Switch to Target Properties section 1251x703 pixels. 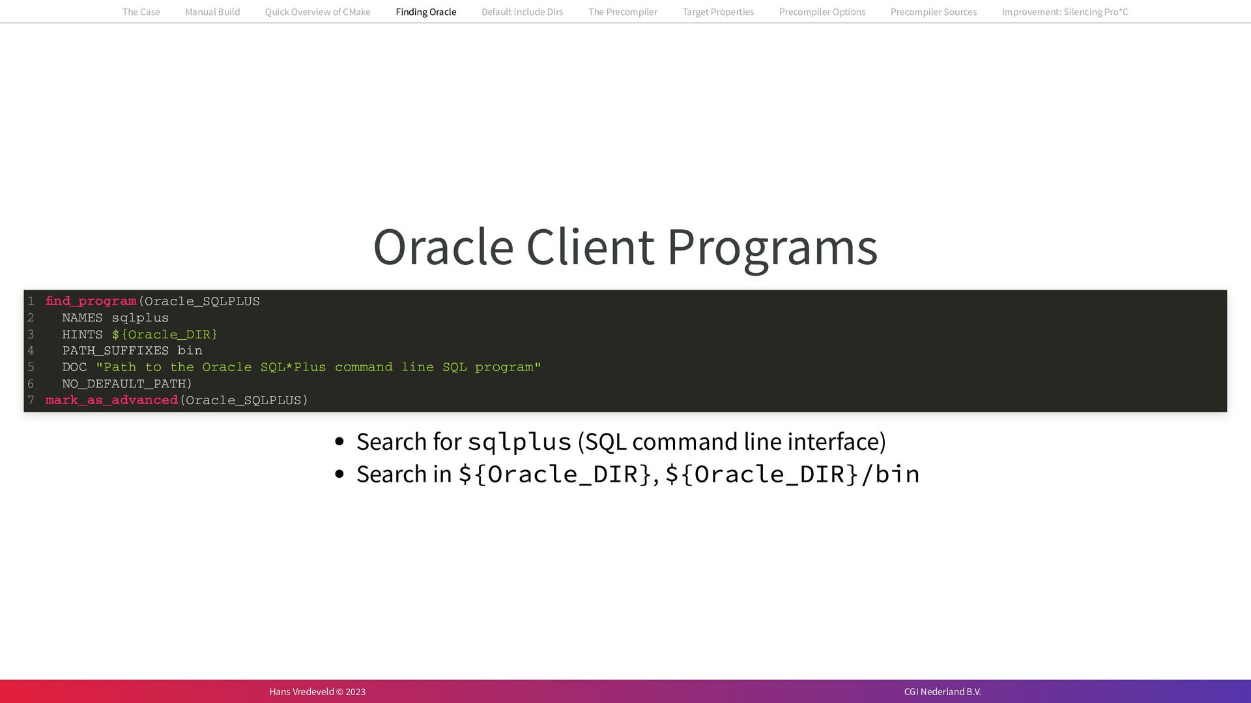click(718, 12)
